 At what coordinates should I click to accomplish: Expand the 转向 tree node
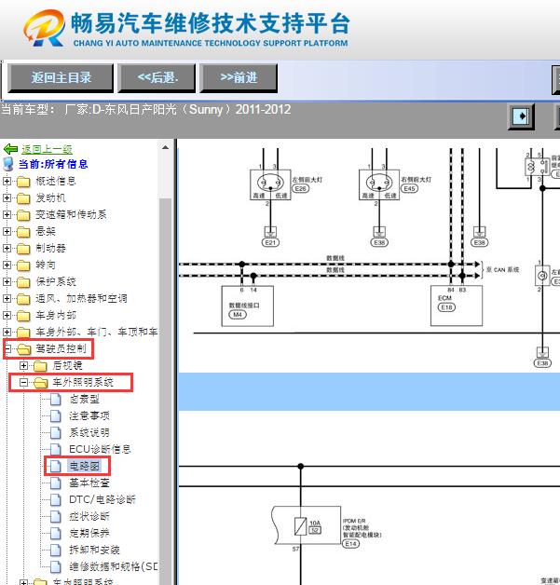pos(7,265)
